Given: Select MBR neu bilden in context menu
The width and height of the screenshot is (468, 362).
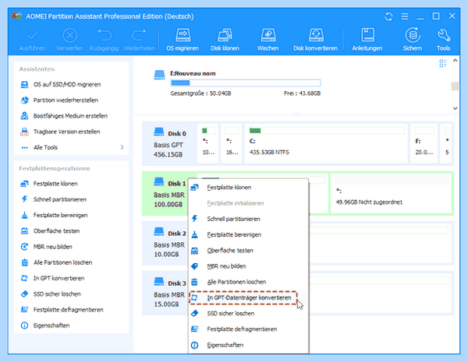Looking at the screenshot, I should pos(249,266).
